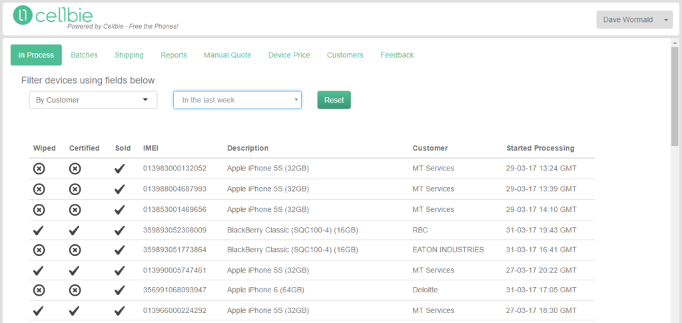682x323 pixels.
Task: Click the Deloitte customer cell
Action: pos(425,290)
